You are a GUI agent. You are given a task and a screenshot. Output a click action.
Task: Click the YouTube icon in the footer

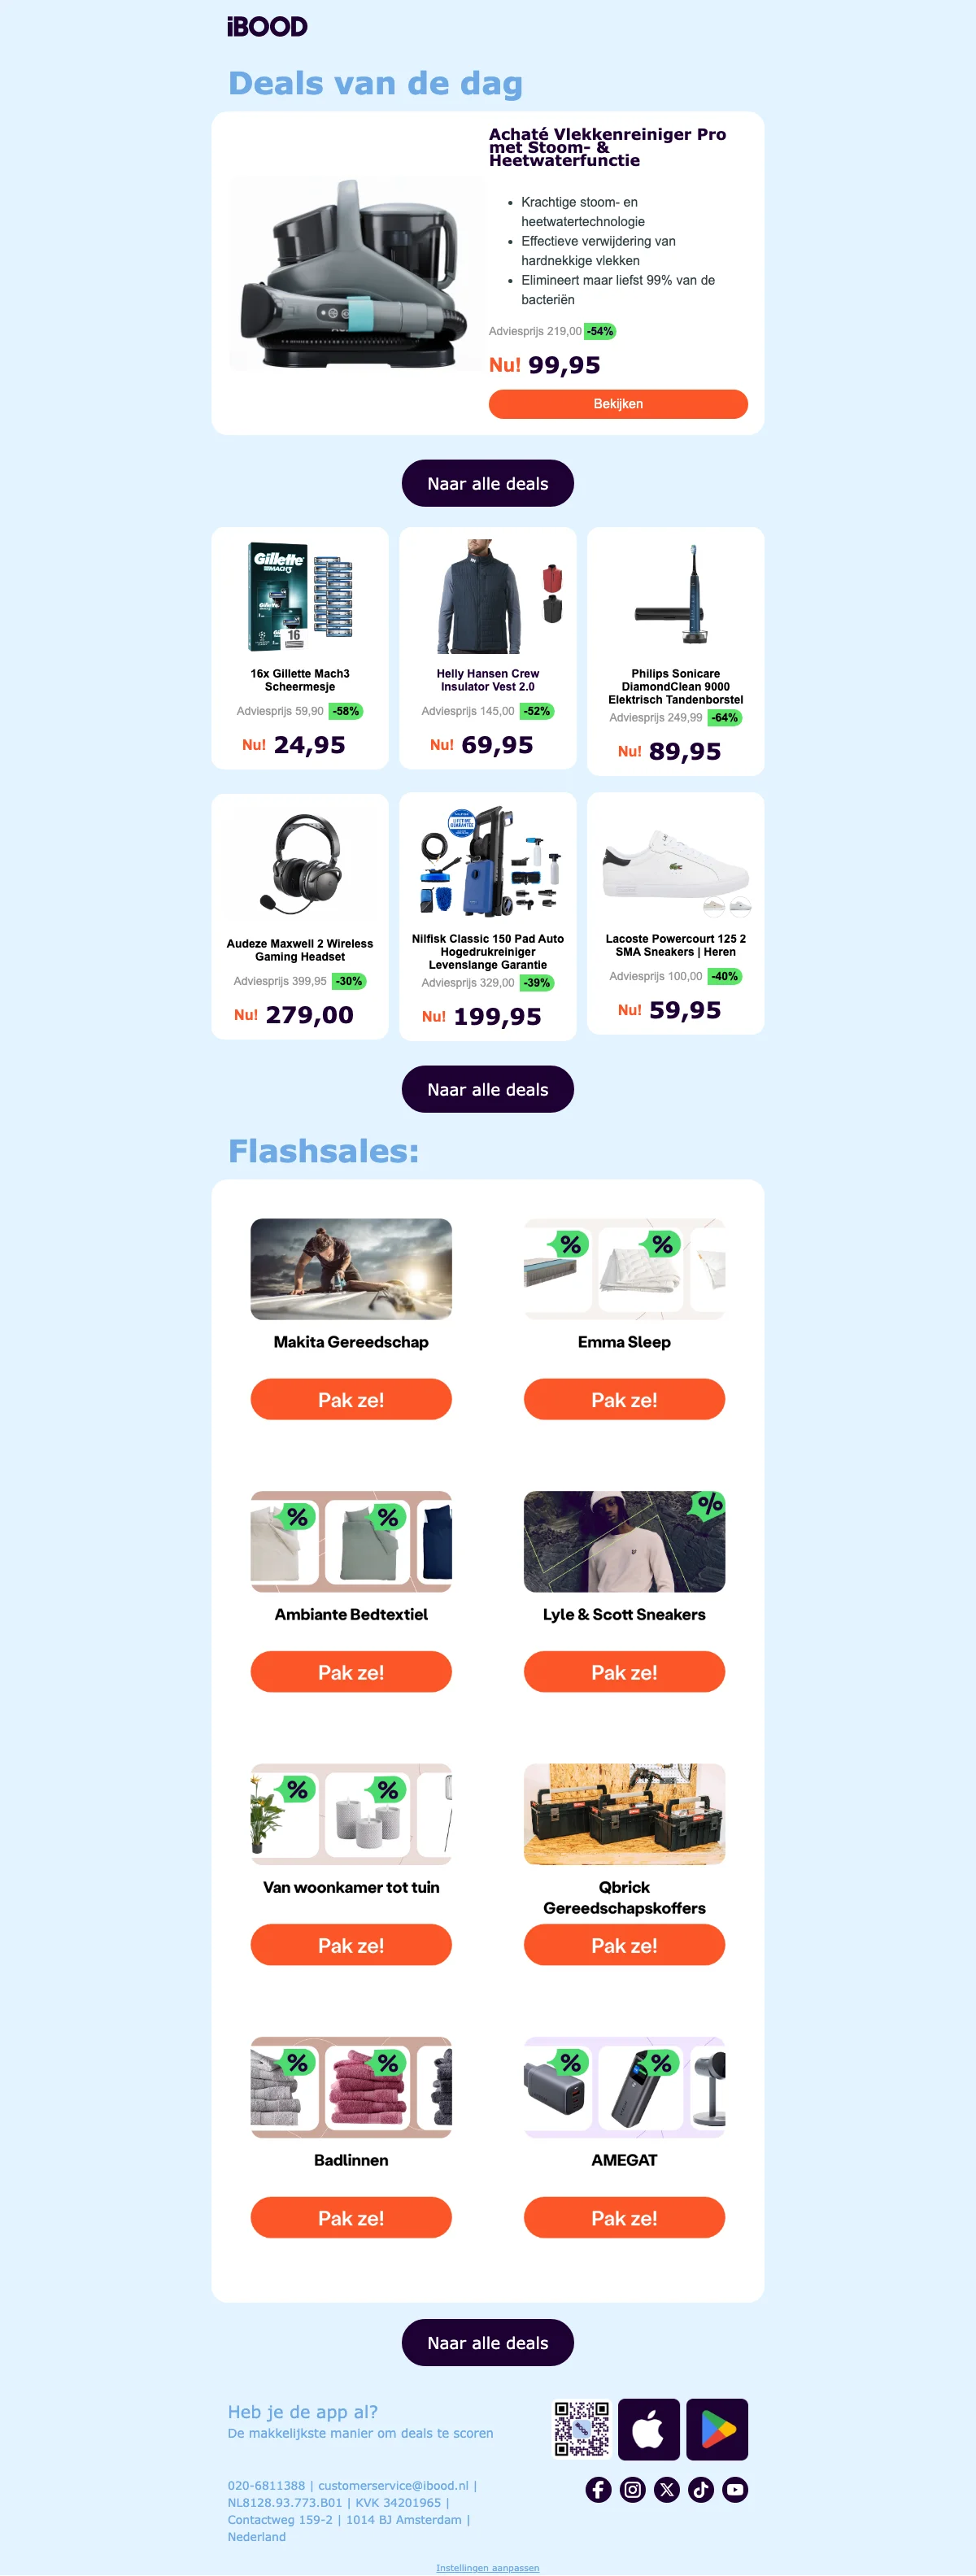[735, 2489]
